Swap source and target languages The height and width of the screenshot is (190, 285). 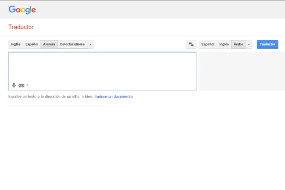[191, 44]
